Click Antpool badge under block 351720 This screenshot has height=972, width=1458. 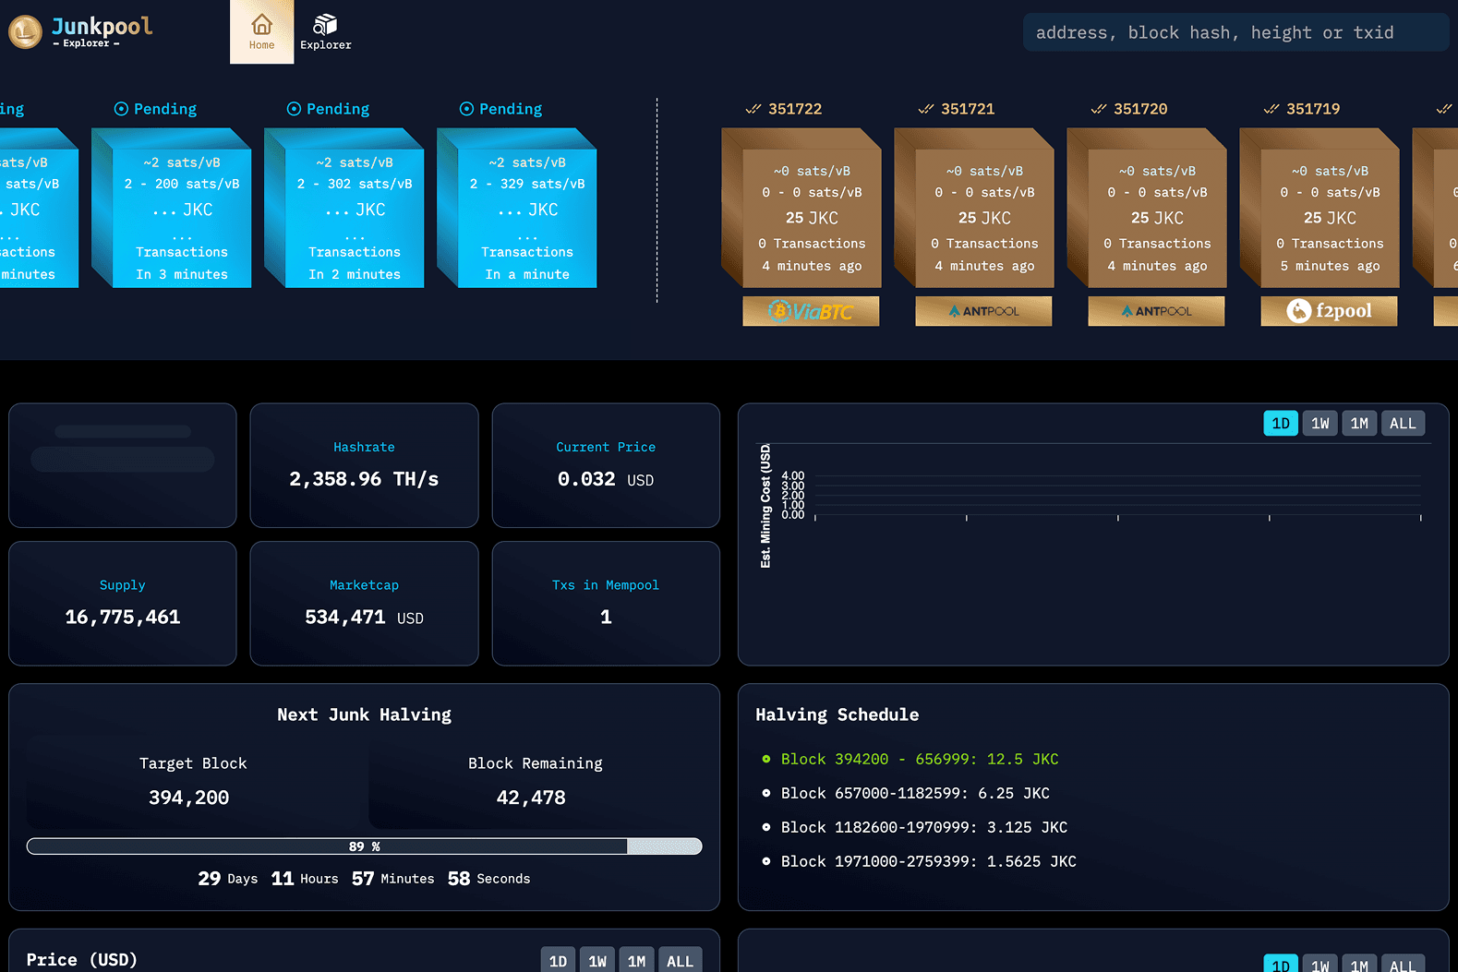tap(1156, 311)
